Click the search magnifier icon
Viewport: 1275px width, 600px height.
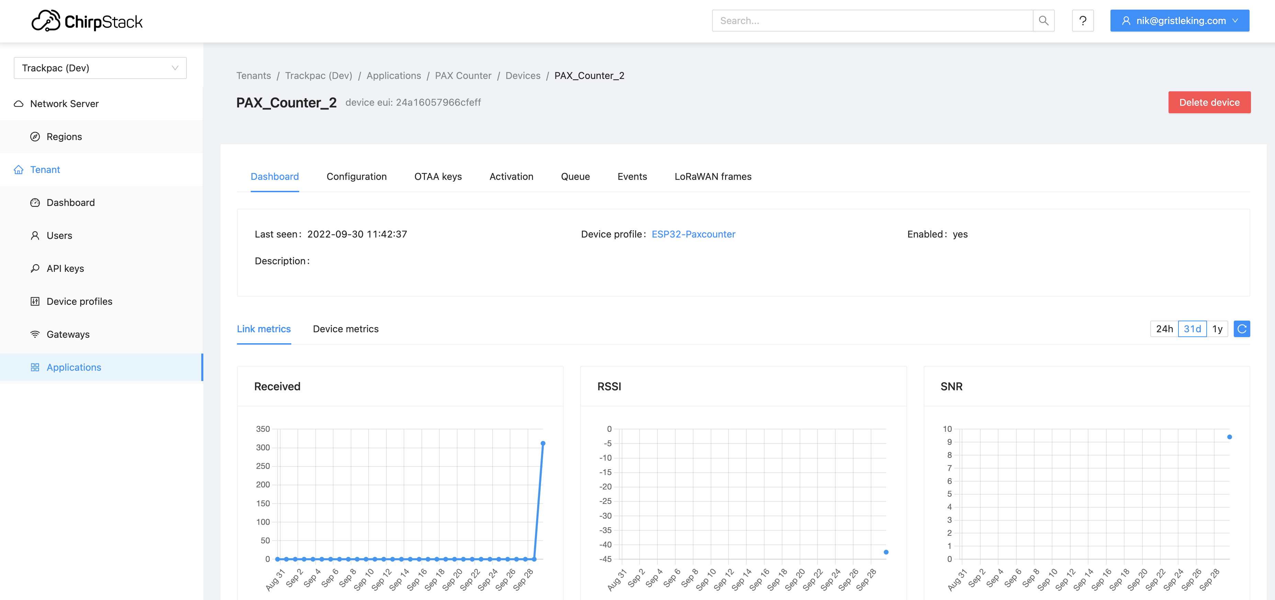click(1043, 21)
